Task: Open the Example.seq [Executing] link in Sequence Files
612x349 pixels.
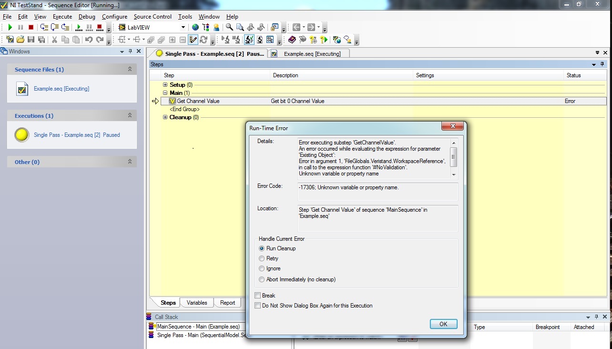Action: [x=61, y=89]
